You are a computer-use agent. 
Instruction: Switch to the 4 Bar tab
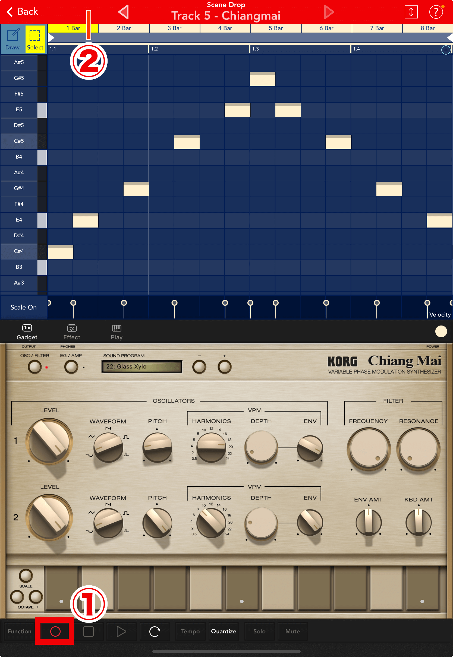click(225, 28)
